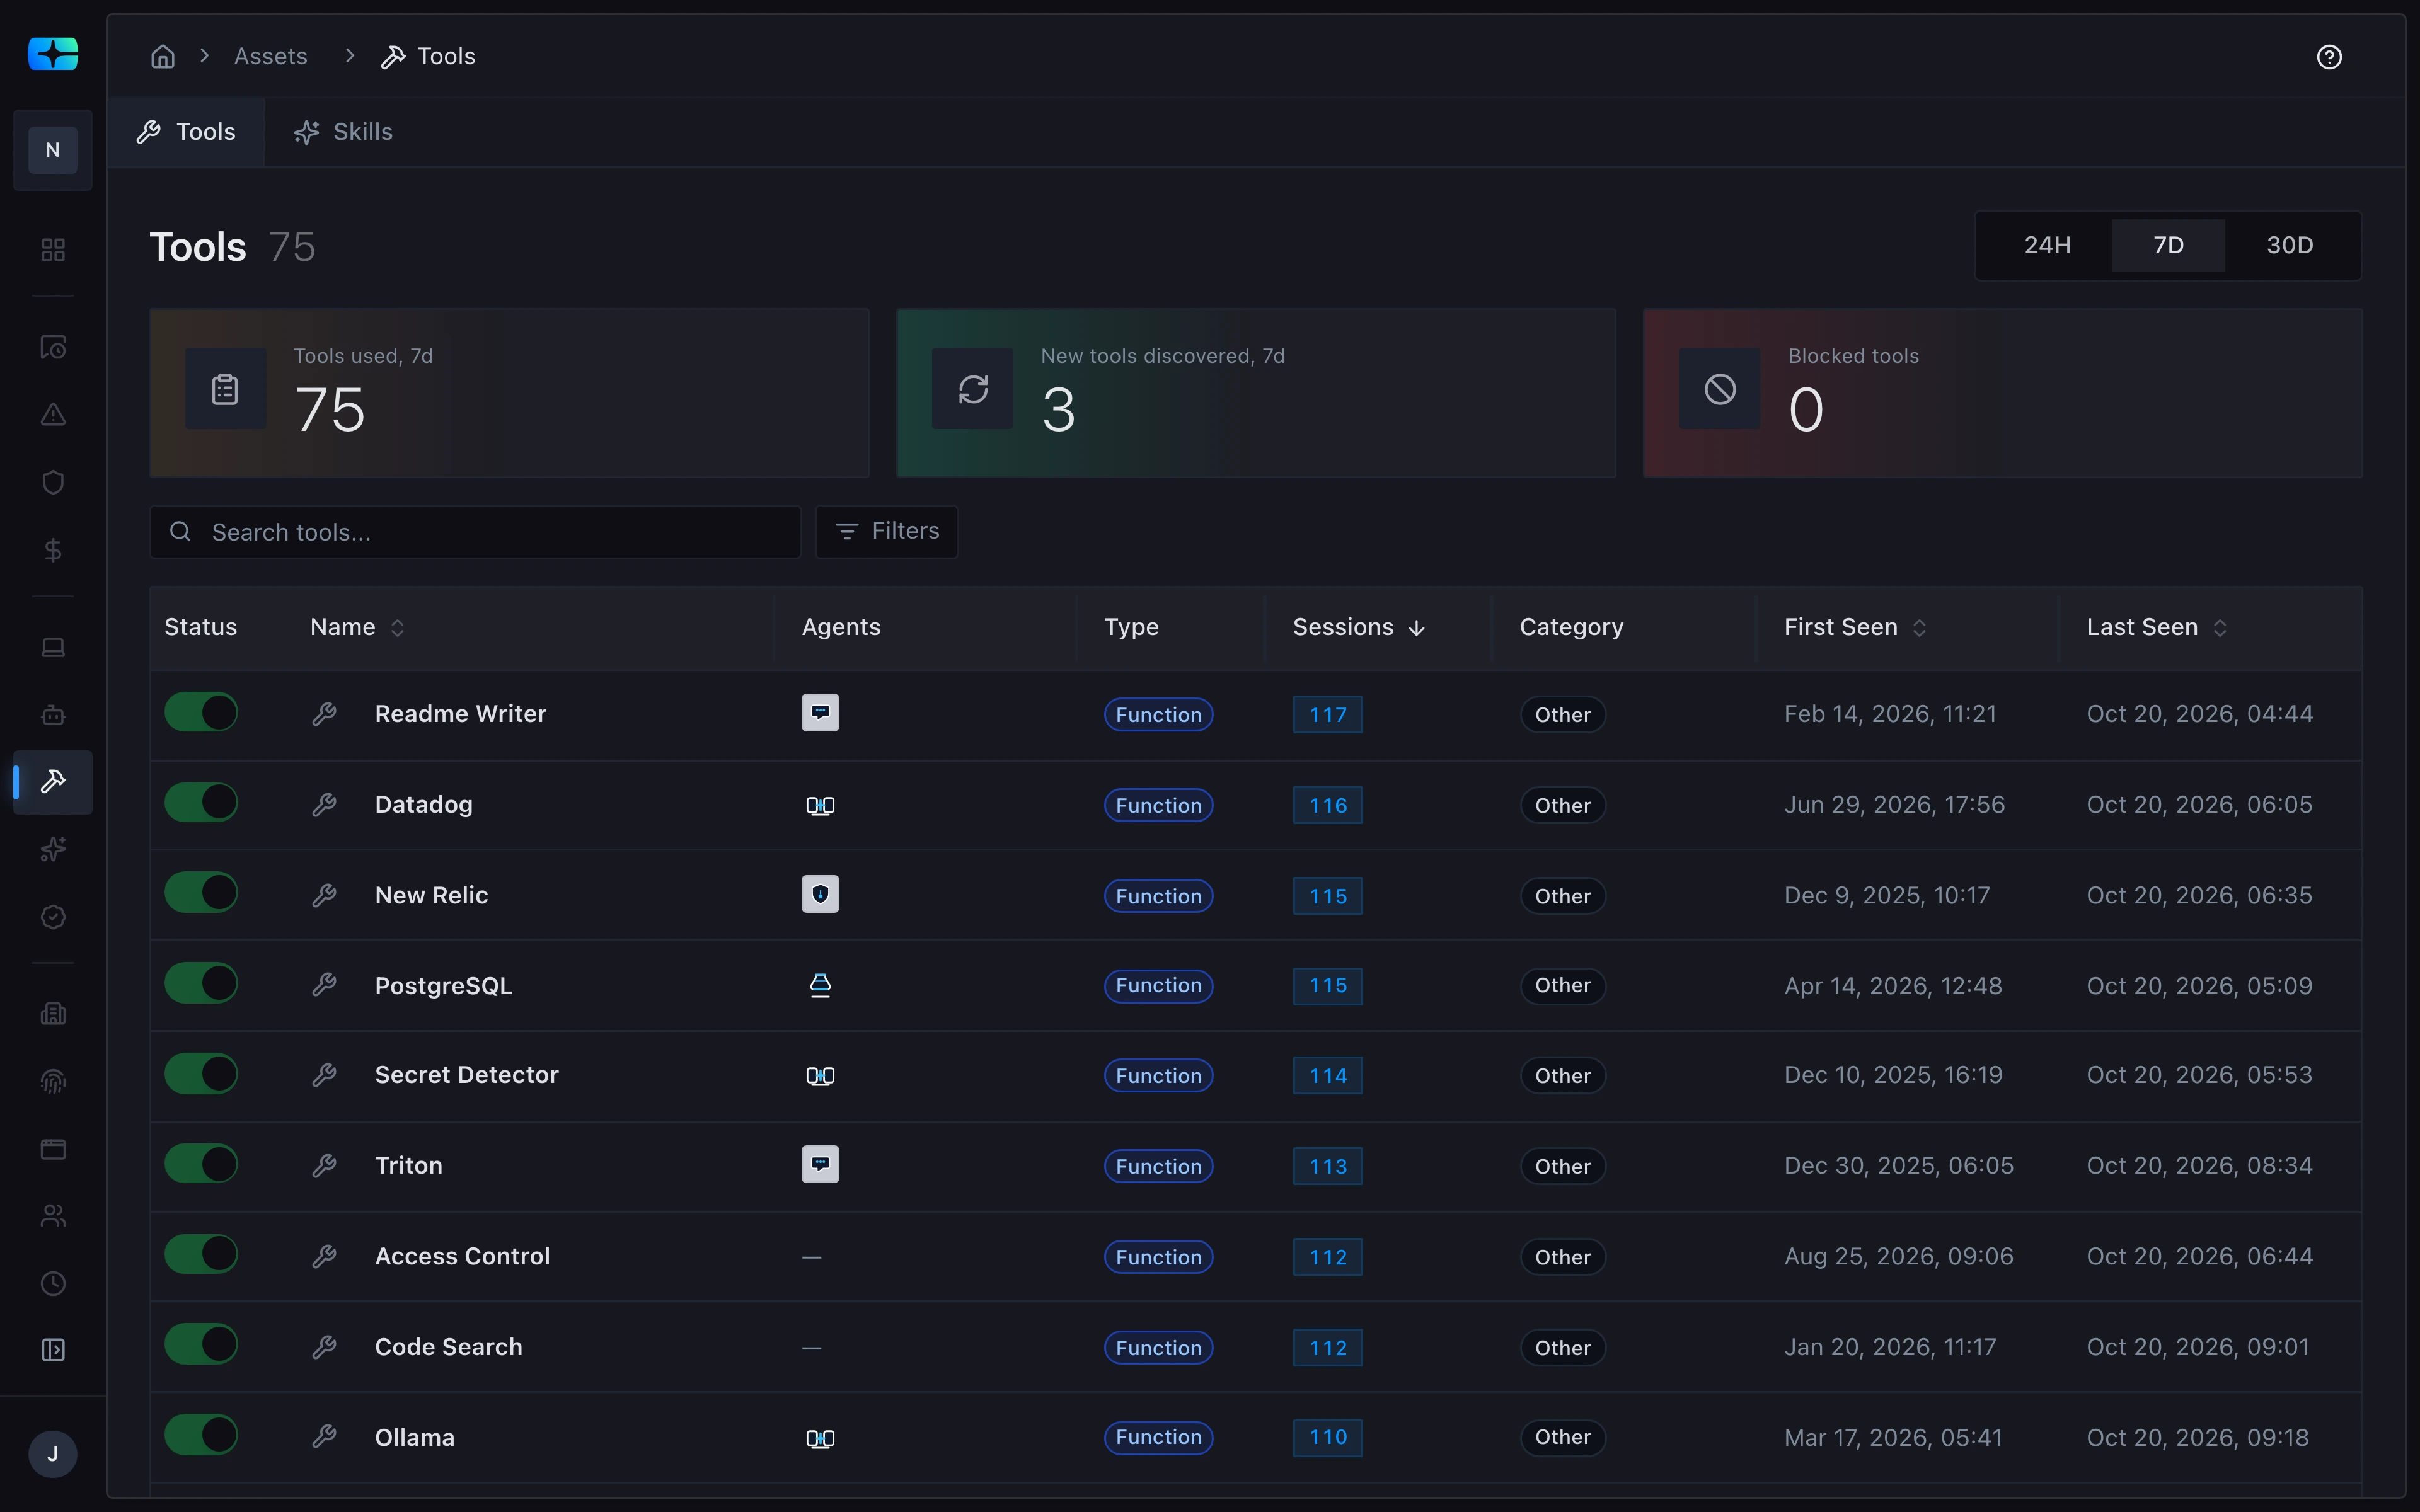Open the clock history icon in sidebar

(53, 1283)
